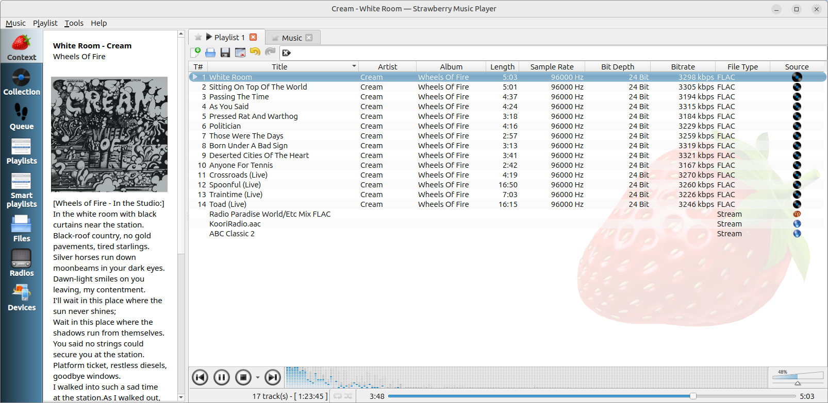
Task: Click the yellow undo arrow icon
Action: coord(255,52)
